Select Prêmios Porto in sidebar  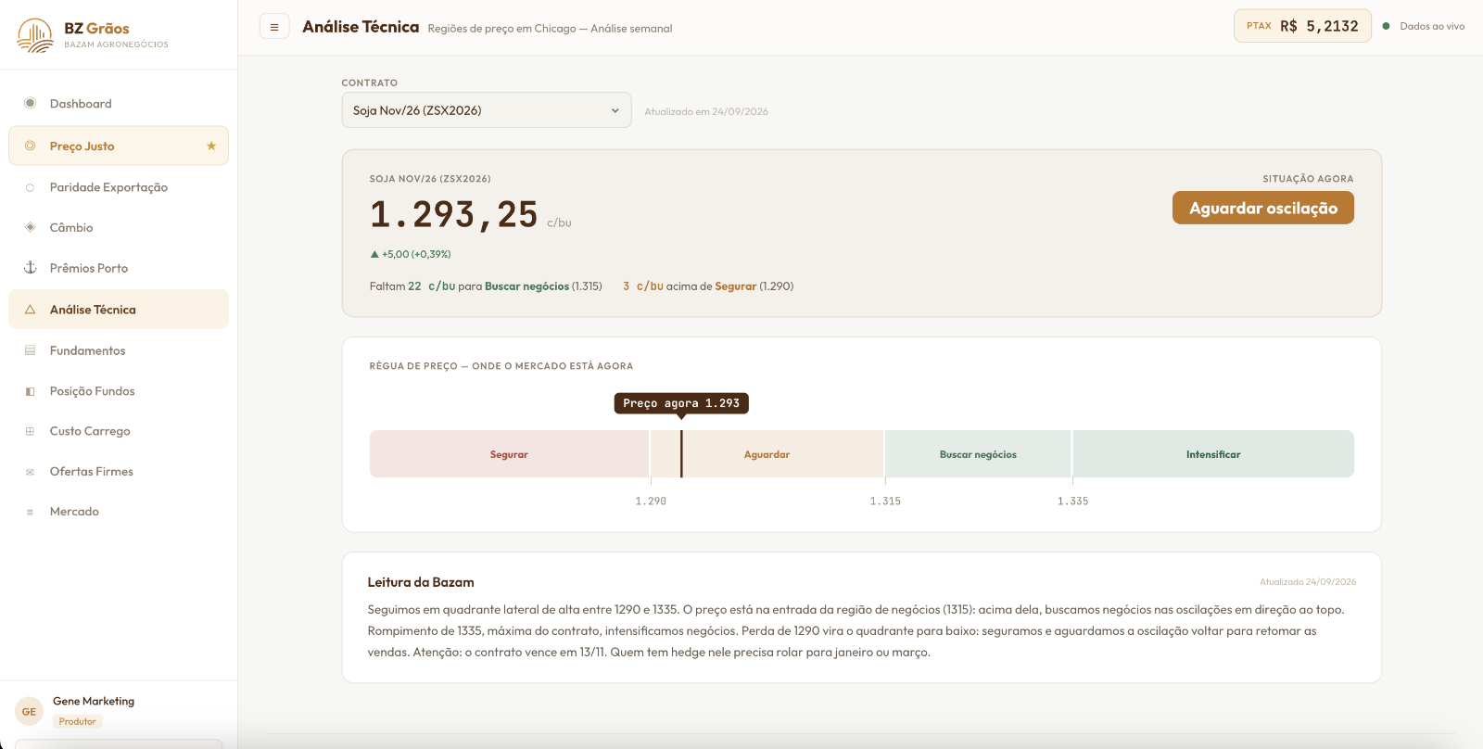point(119,268)
